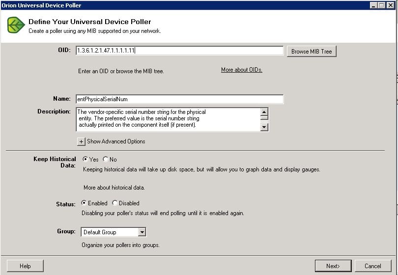Expand Show Advanced Options plus box
This screenshot has height=275, width=398.
(81, 141)
